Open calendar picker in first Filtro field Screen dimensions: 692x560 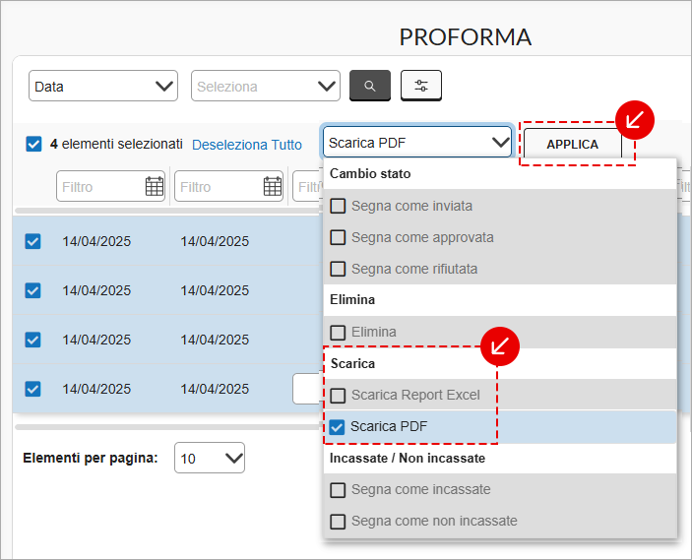click(154, 186)
